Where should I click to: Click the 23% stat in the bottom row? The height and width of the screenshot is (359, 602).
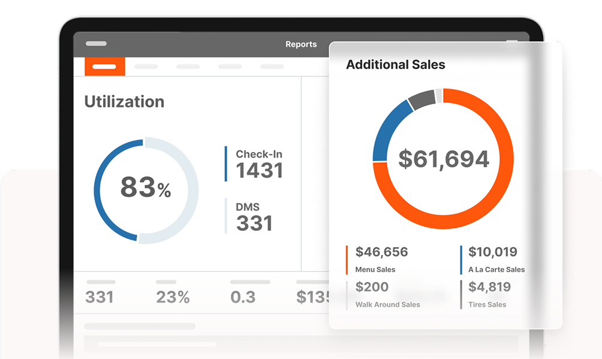coord(173,296)
